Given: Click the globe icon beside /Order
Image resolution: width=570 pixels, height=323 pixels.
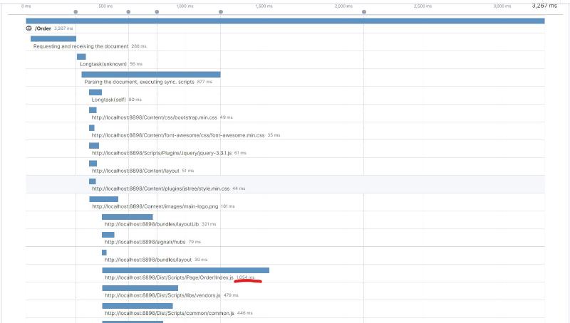Looking at the screenshot, I should (29, 28).
